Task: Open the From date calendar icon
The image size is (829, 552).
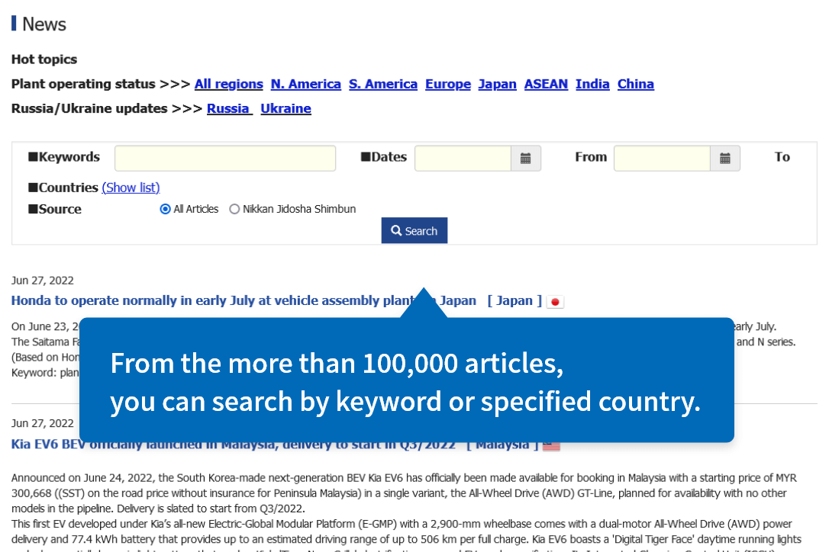Action: point(725,159)
